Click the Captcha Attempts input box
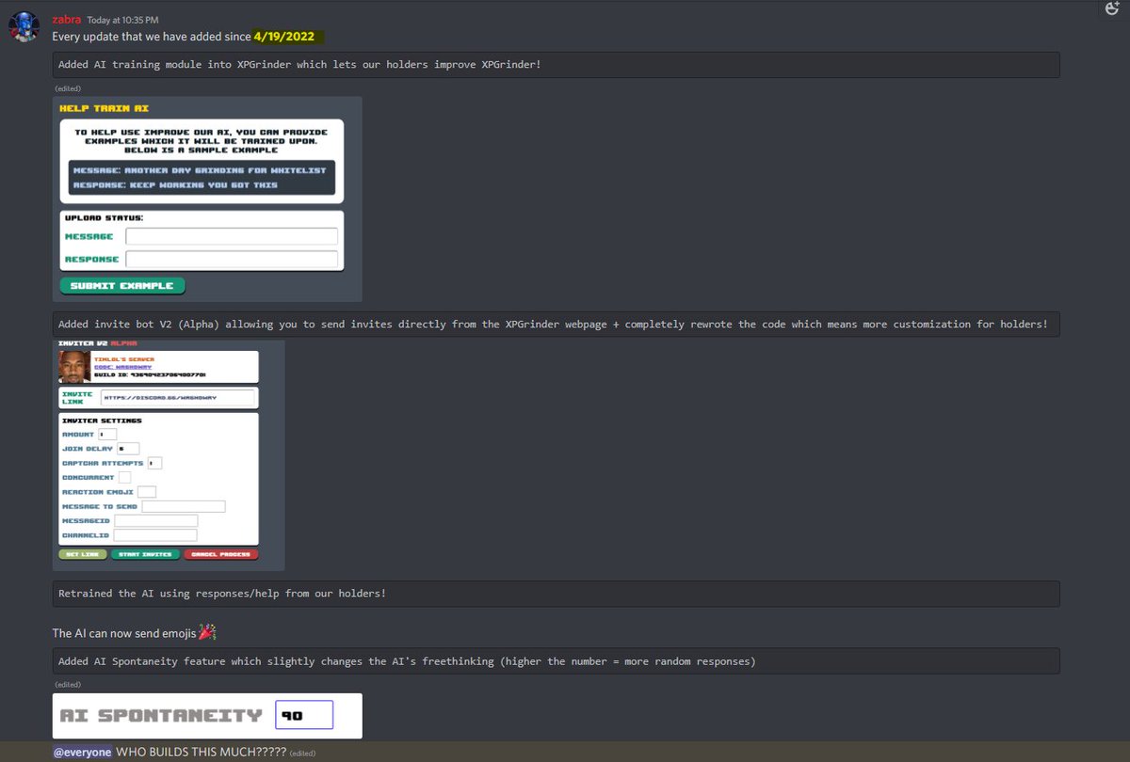Viewport: 1130px width, 762px height. tap(154, 463)
